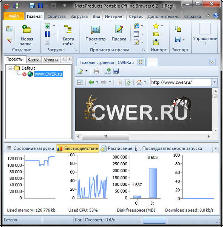
Task: Show Последовательность запуска tab
Action: pyautogui.click(x=169, y=148)
